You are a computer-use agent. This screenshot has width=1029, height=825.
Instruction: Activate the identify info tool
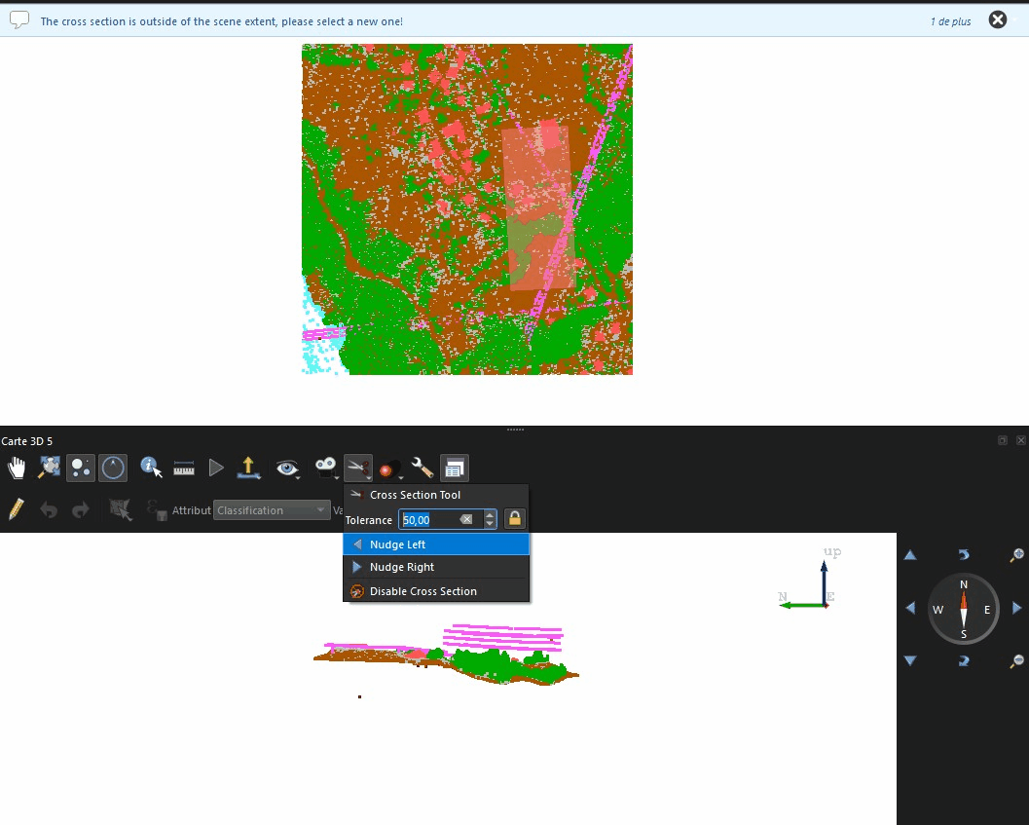(151, 469)
